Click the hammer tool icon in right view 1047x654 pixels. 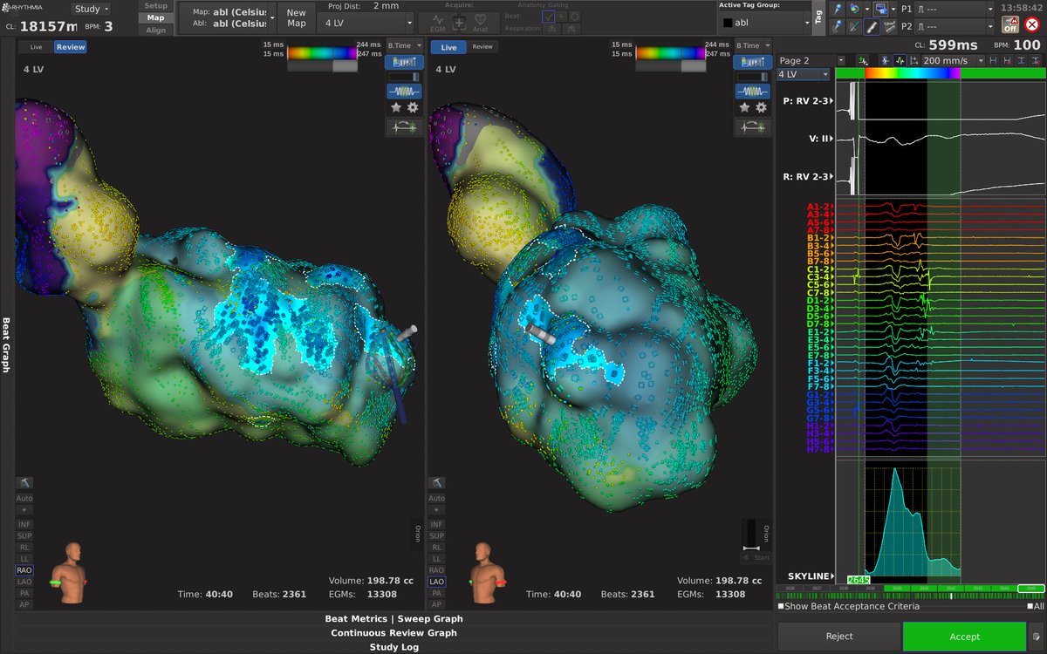(x=437, y=483)
